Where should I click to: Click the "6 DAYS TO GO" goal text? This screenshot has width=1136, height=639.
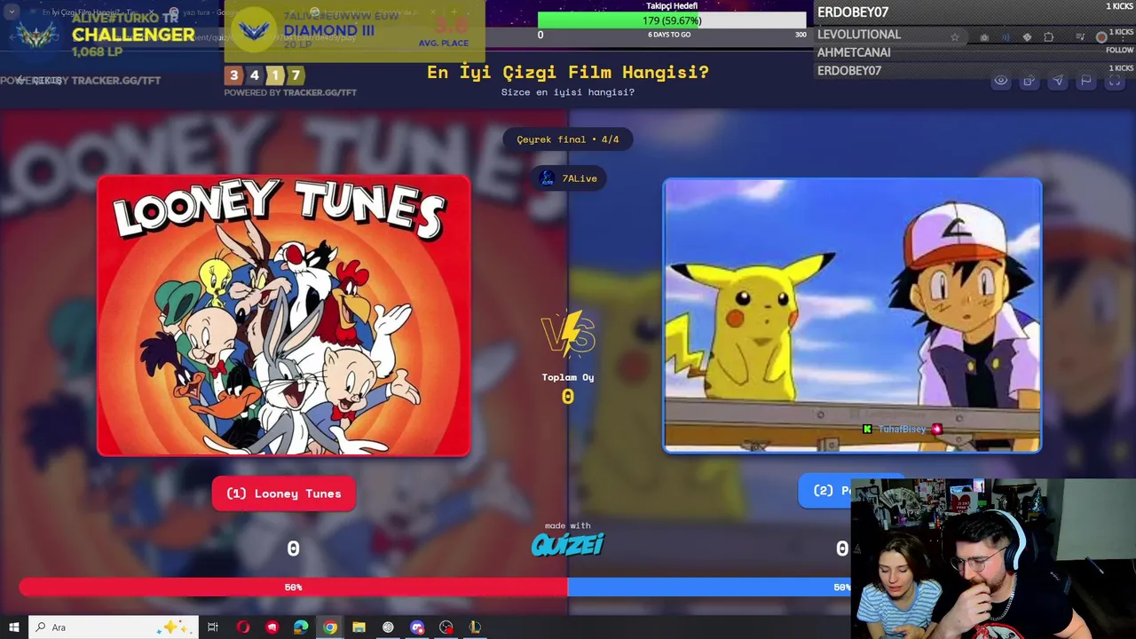click(669, 35)
